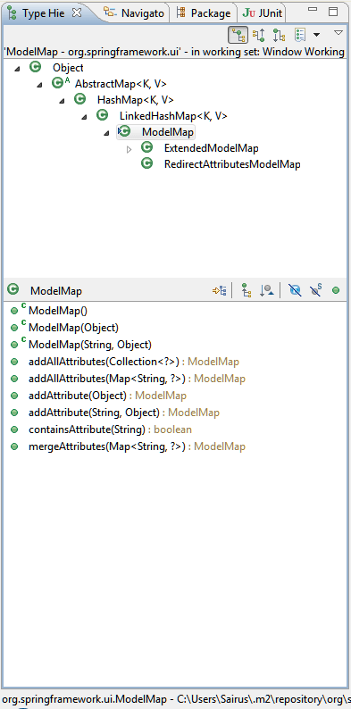
Task: Click the RedirectAttributesModelMap class icon
Action: pyautogui.click(x=146, y=163)
